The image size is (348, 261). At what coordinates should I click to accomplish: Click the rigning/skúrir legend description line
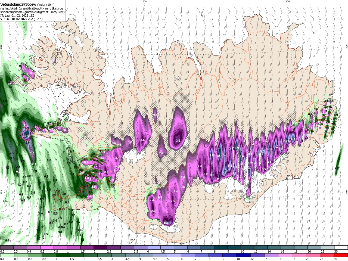point(31,8)
